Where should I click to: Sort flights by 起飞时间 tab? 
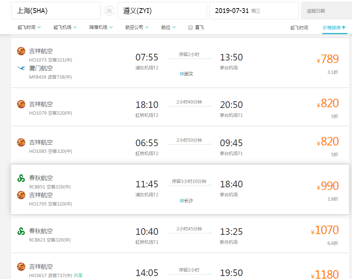pos(299,28)
